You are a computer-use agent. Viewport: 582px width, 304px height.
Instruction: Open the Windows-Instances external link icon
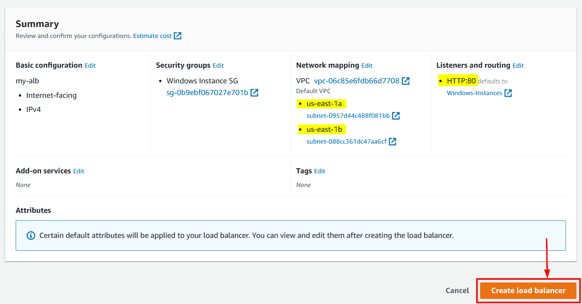[x=508, y=93]
